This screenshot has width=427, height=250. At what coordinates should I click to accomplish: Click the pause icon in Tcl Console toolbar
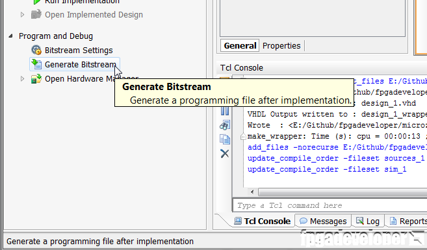point(225,111)
